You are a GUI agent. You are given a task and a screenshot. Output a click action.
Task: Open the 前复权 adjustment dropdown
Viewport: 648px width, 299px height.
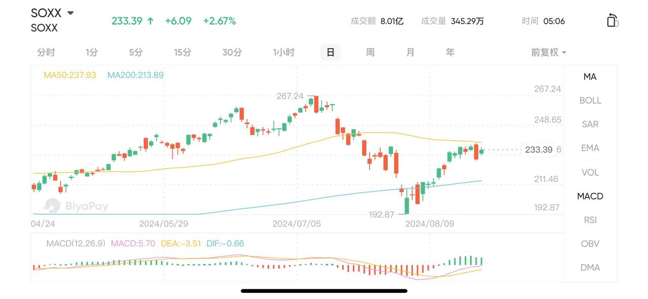click(x=548, y=52)
